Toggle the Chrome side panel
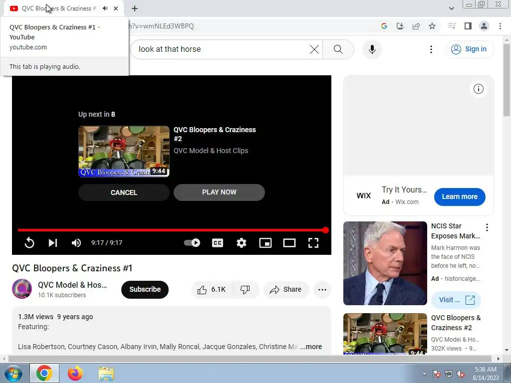The width and height of the screenshot is (511, 383). [468, 26]
